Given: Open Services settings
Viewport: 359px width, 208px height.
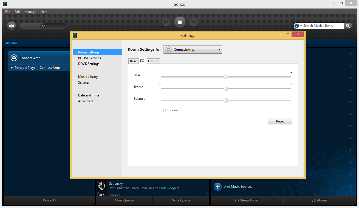Looking at the screenshot, I should click(84, 82).
